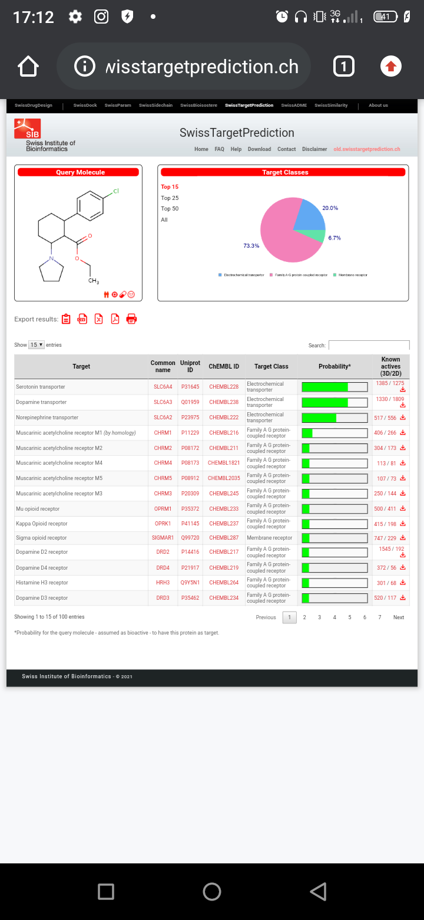Print the results with printer icon
The height and width of the screenshot is (920, 424).
(x=132, y=319)
